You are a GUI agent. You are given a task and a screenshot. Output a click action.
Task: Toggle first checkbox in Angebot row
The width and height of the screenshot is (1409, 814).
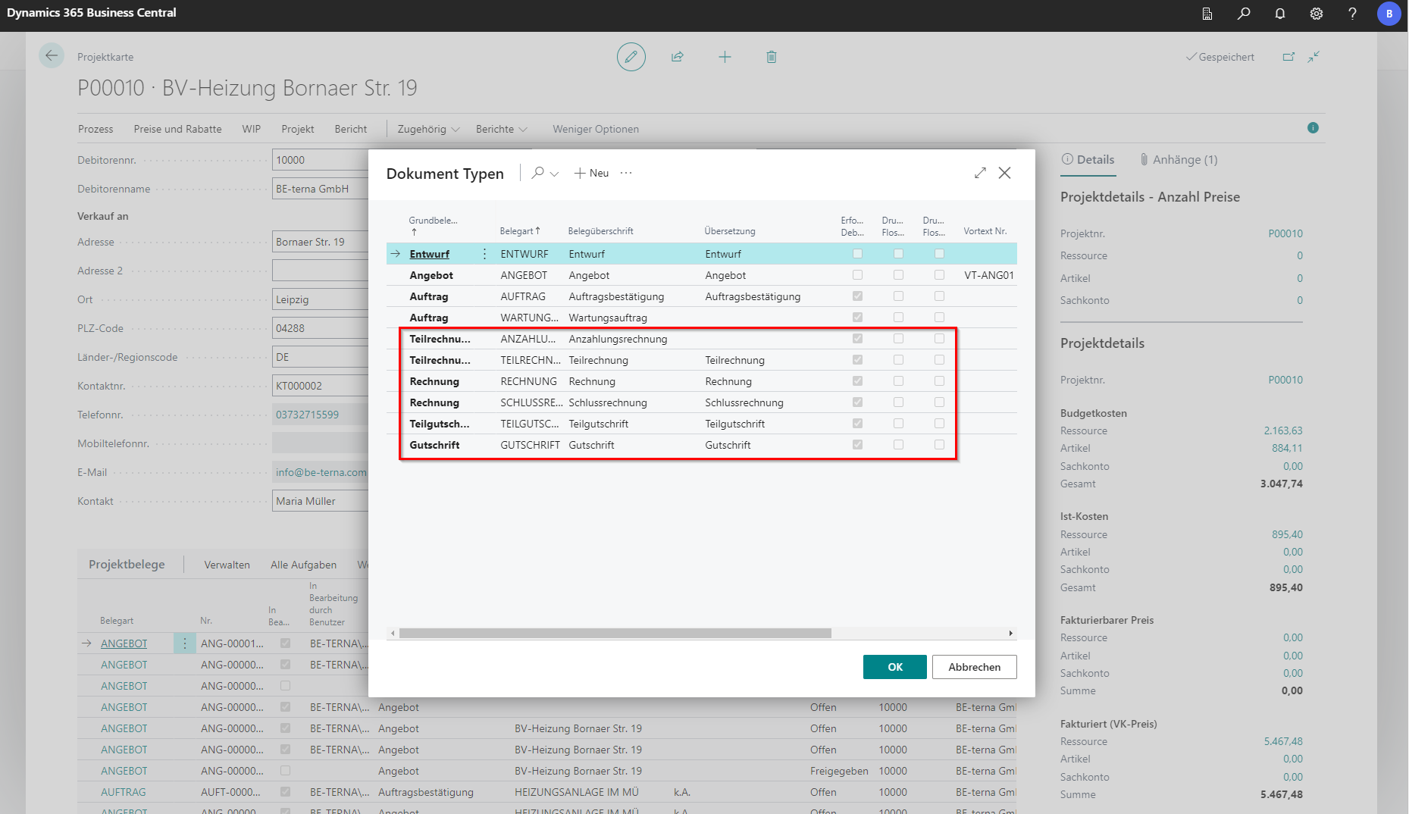[x=857, y=275]
